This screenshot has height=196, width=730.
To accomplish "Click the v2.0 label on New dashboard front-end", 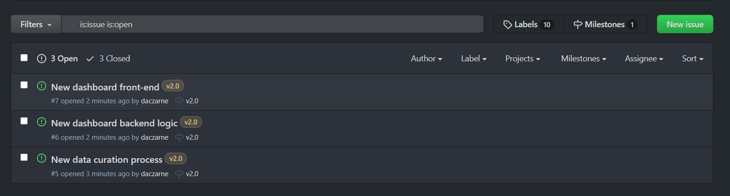I will point(173,86).
